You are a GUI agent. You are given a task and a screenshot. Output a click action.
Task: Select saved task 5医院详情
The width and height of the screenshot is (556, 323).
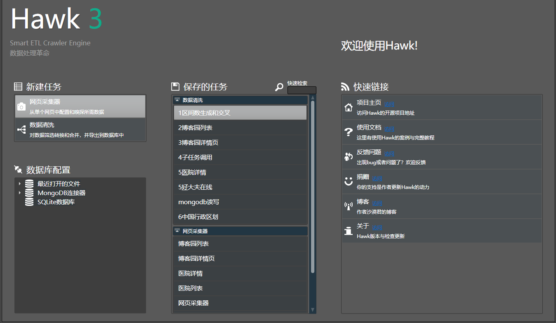click(x=240, y=172)
